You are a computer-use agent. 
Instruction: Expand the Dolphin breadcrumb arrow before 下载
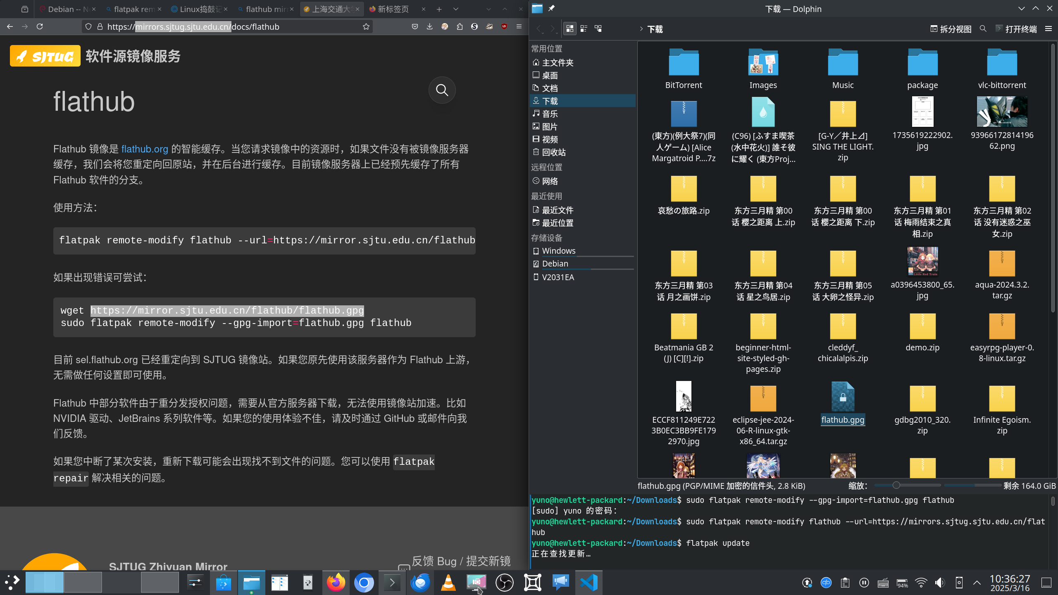(x=641, y=29)
